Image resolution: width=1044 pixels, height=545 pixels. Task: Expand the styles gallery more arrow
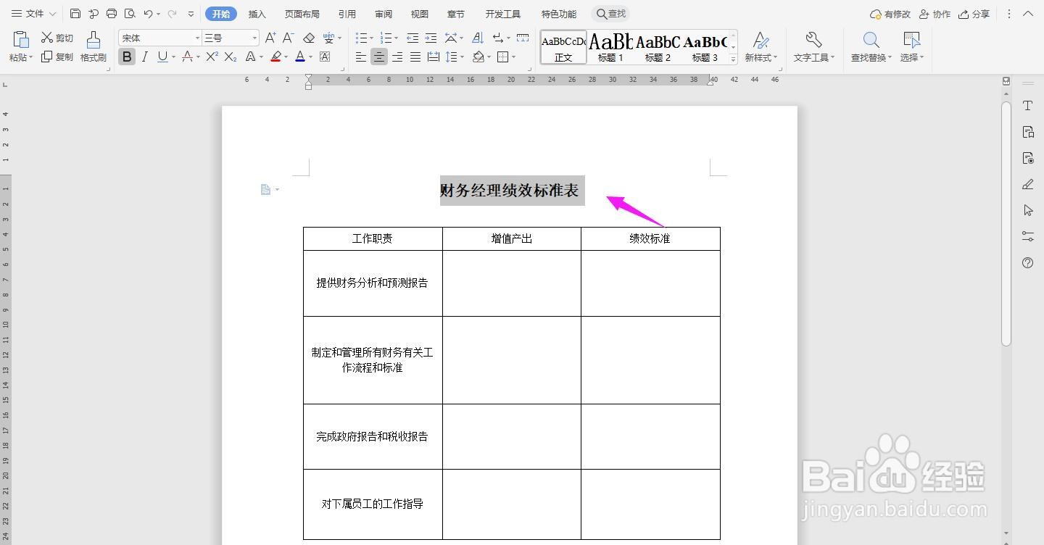tap(733, 59)
